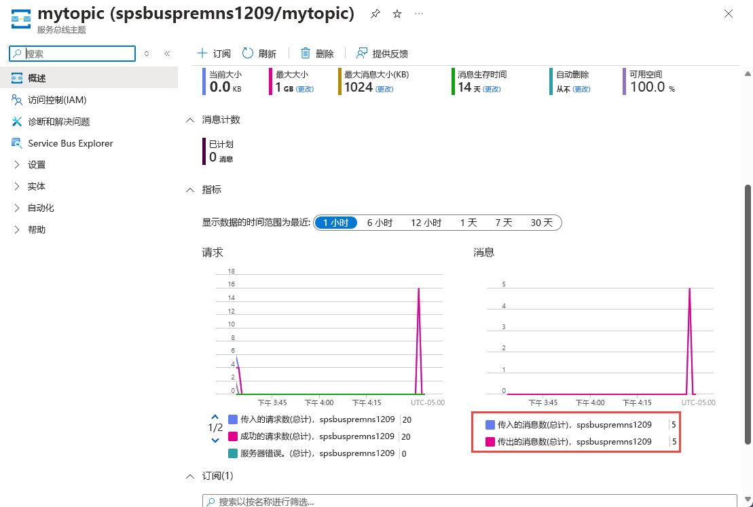
Task: Click the 诊断和解决问题 wrench icon
Action: tap(17, 121)
